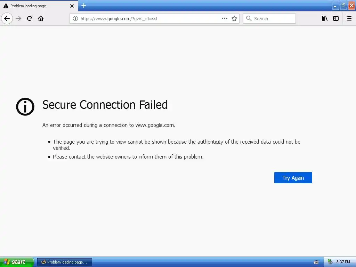Click the keyboard icon in system tray
The image size is (356, 267).
click(316, 262)
